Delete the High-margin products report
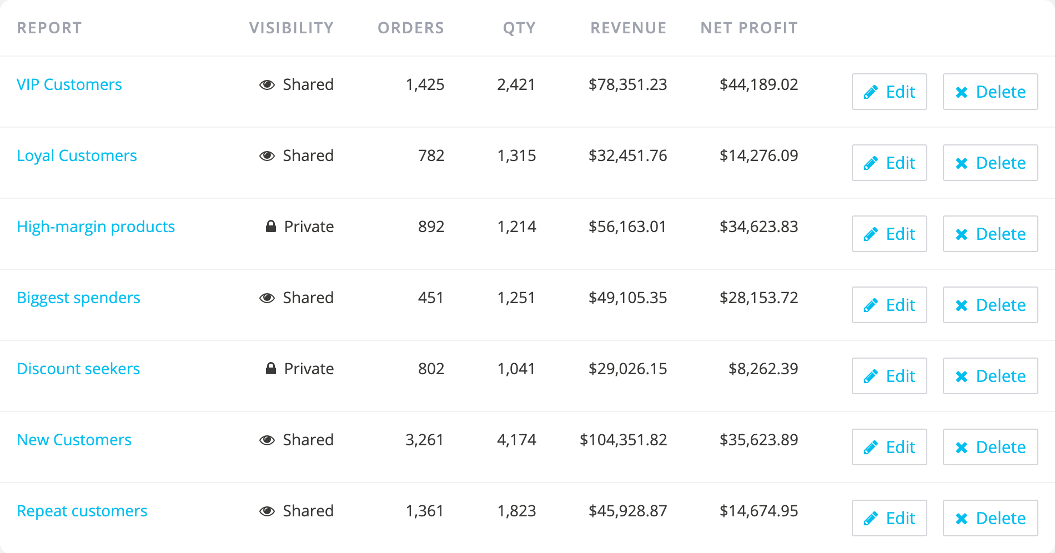The width and height of the screenshot is (1055, 553). 991,234
